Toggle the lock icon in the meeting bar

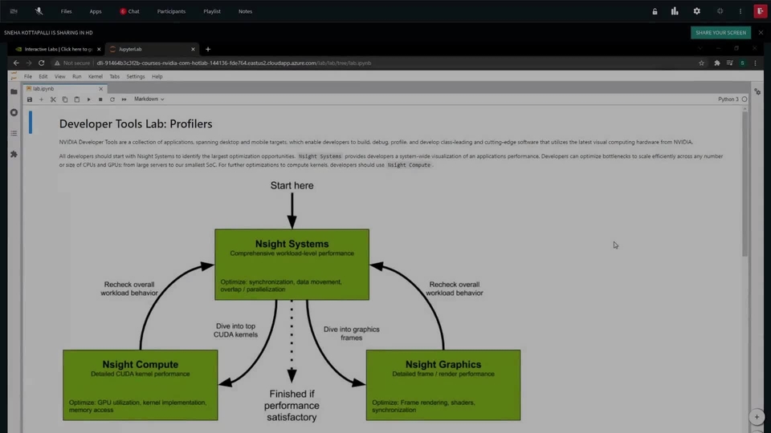click(x=655, y=11)
